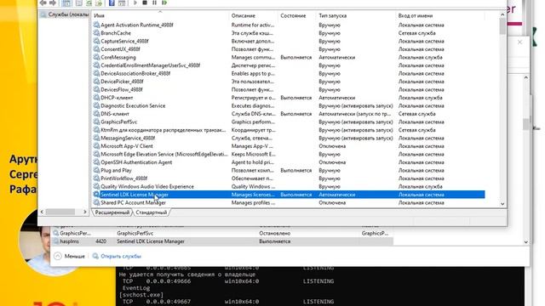The height and width of the screenshot is (306, 545).
Task: Click the gear icon beside BranchCache
Action: (x=96, y=33)
